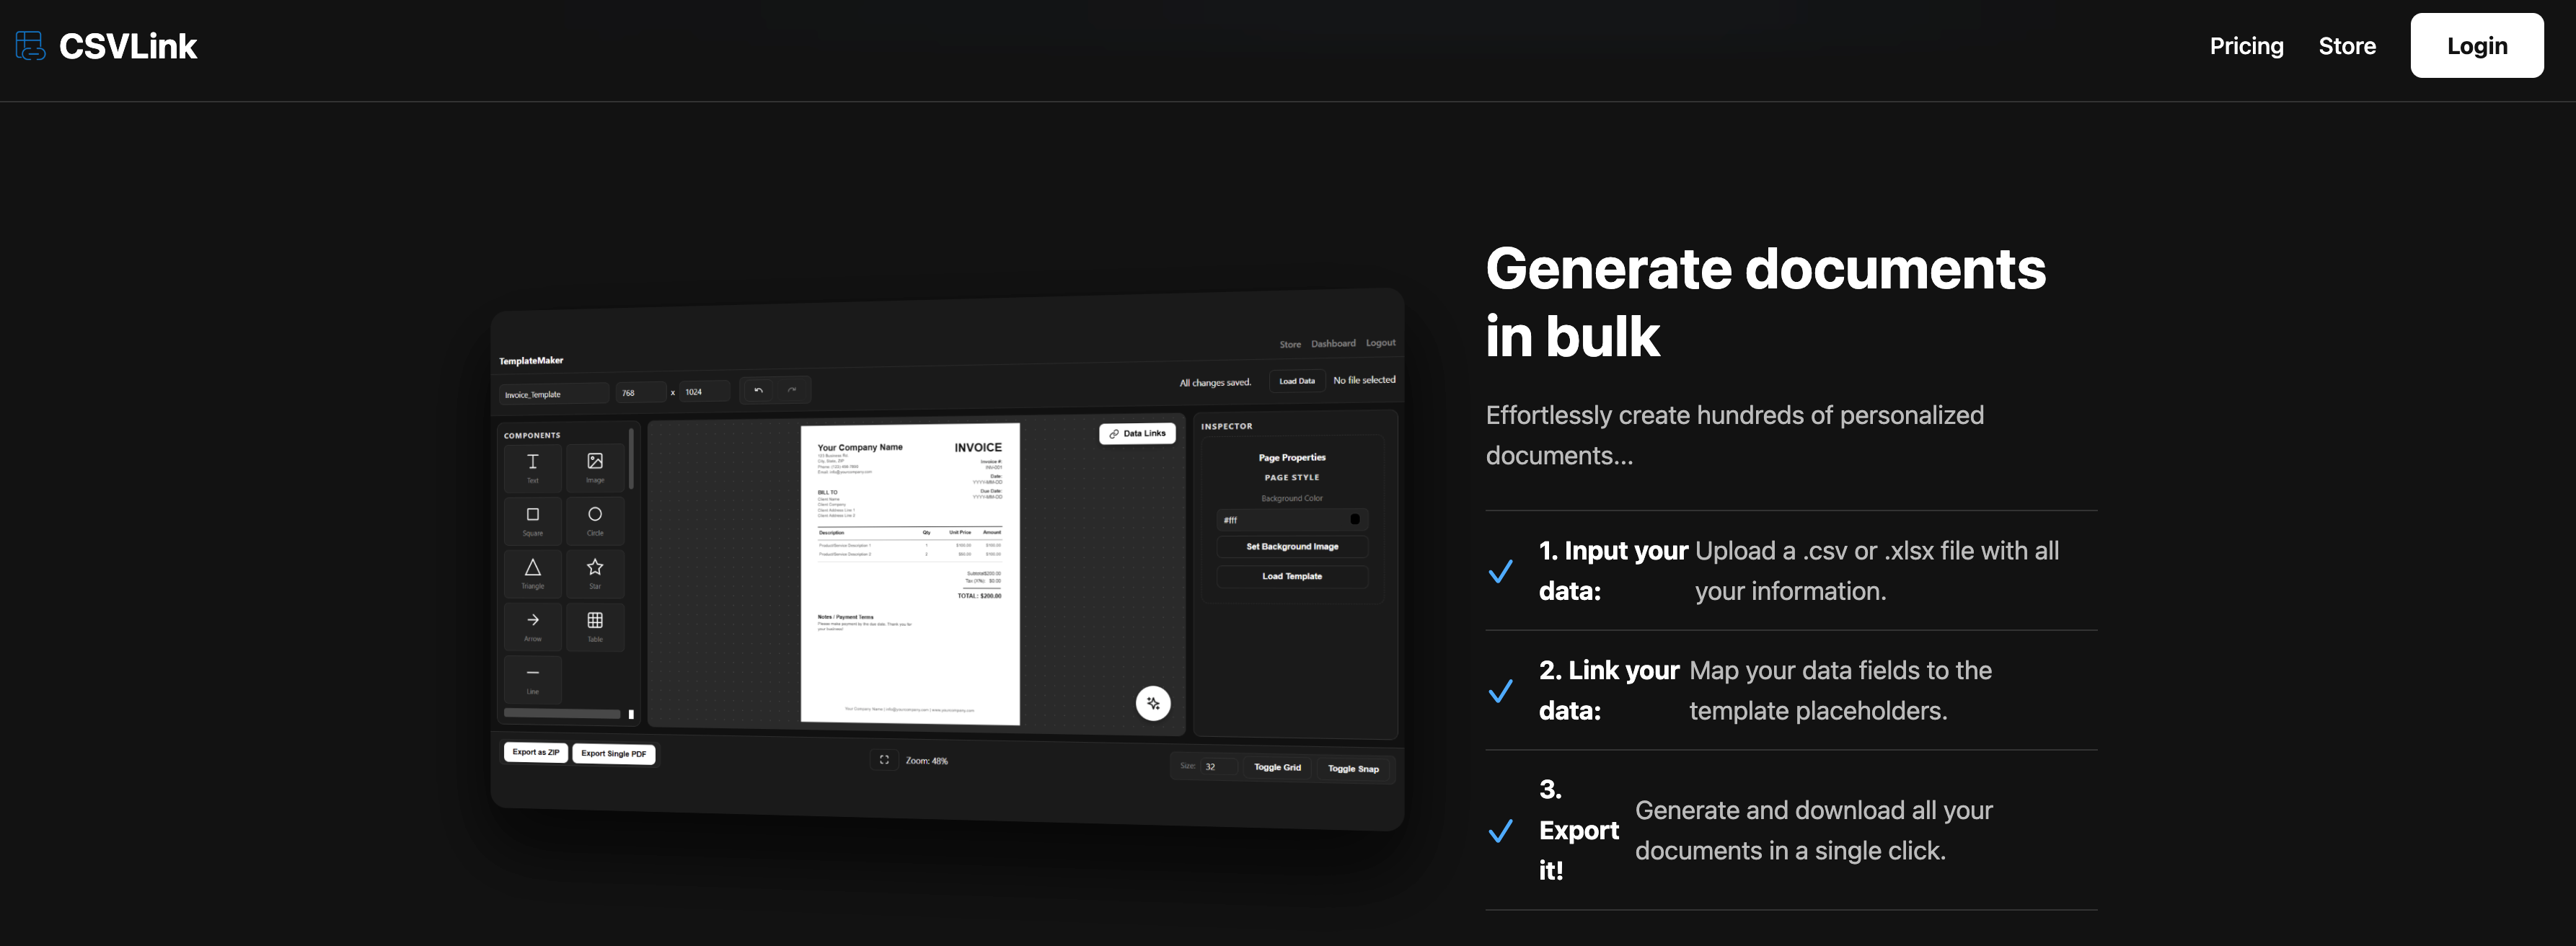Select the Star shape component

[x=595, y=572]
